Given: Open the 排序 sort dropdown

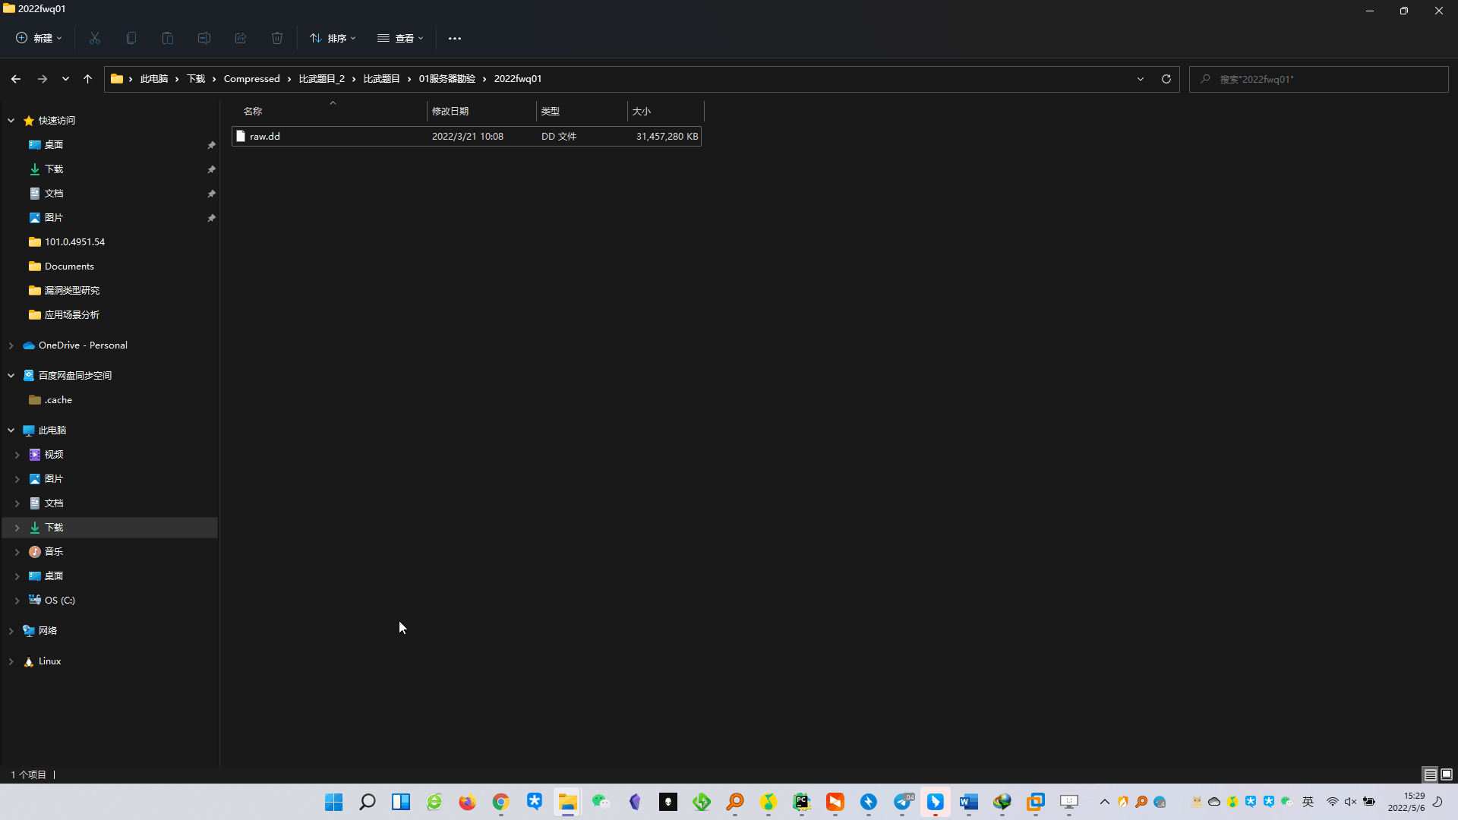Looking at the screenshot, I should (x=333, y=38).
